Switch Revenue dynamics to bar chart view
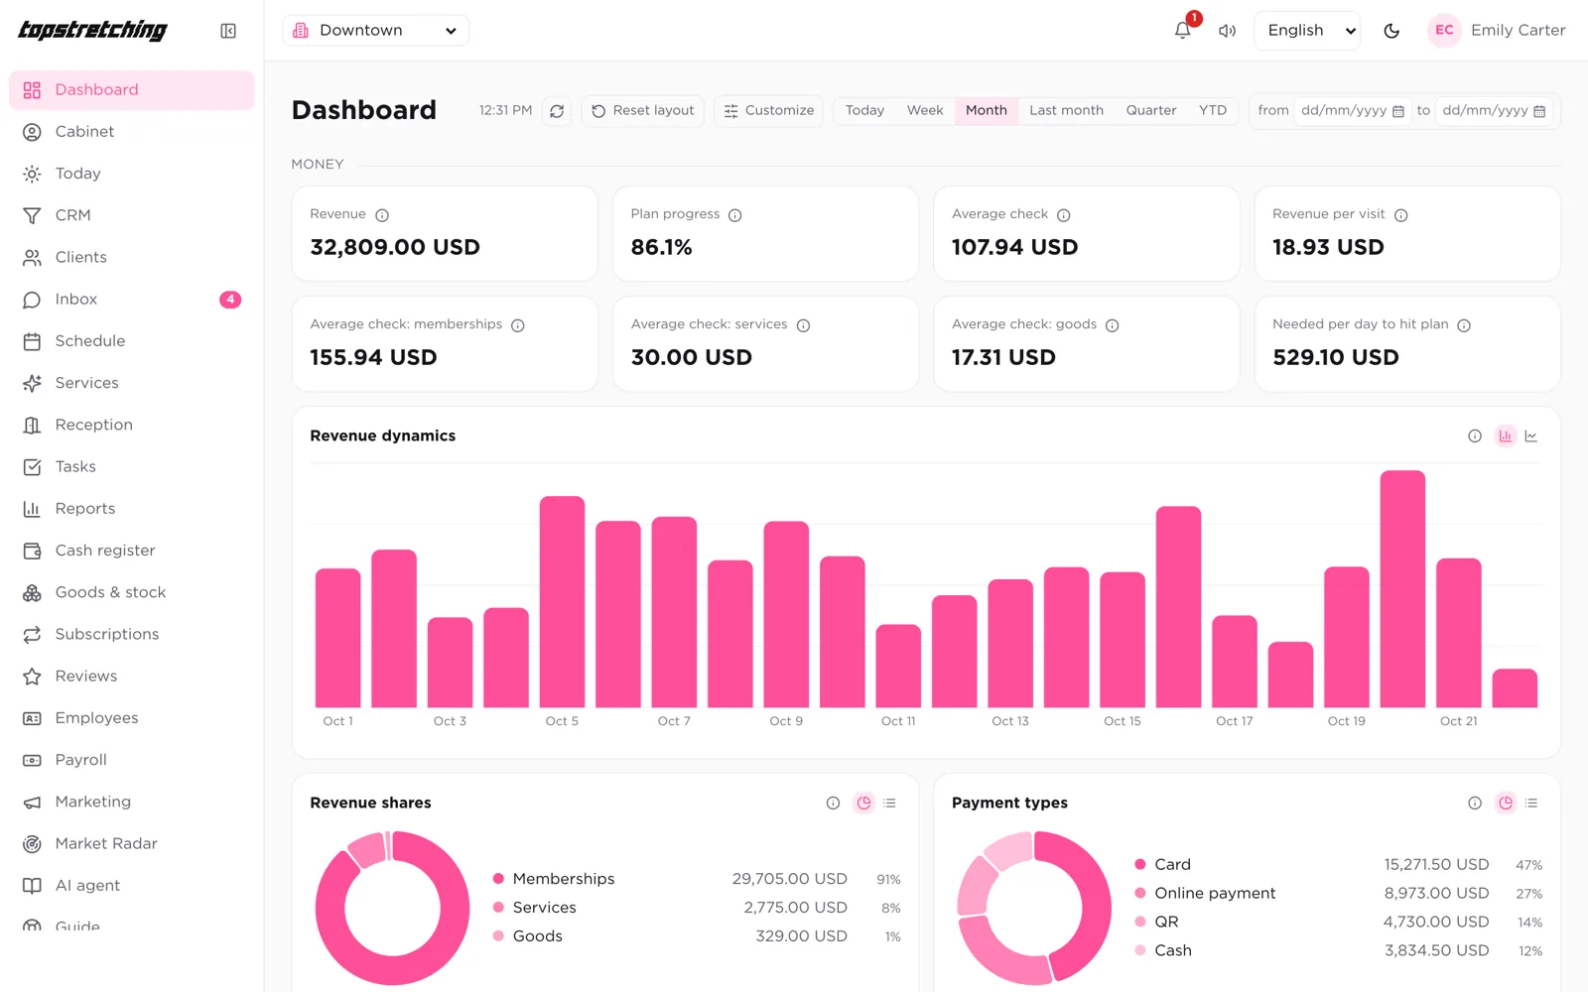1588x992 pixels. click(1506, 436)
